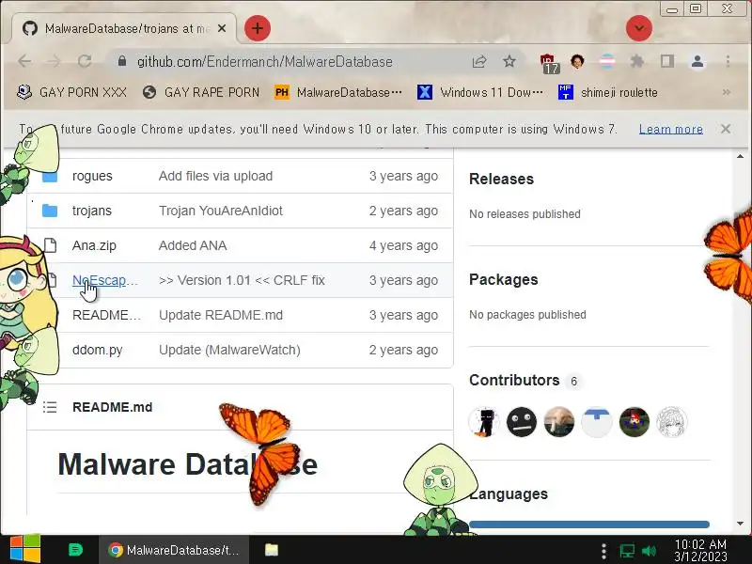The height and width of the screenshot is (564, 752).
Task: Follow the Learn more link
Action: point(671,129)
